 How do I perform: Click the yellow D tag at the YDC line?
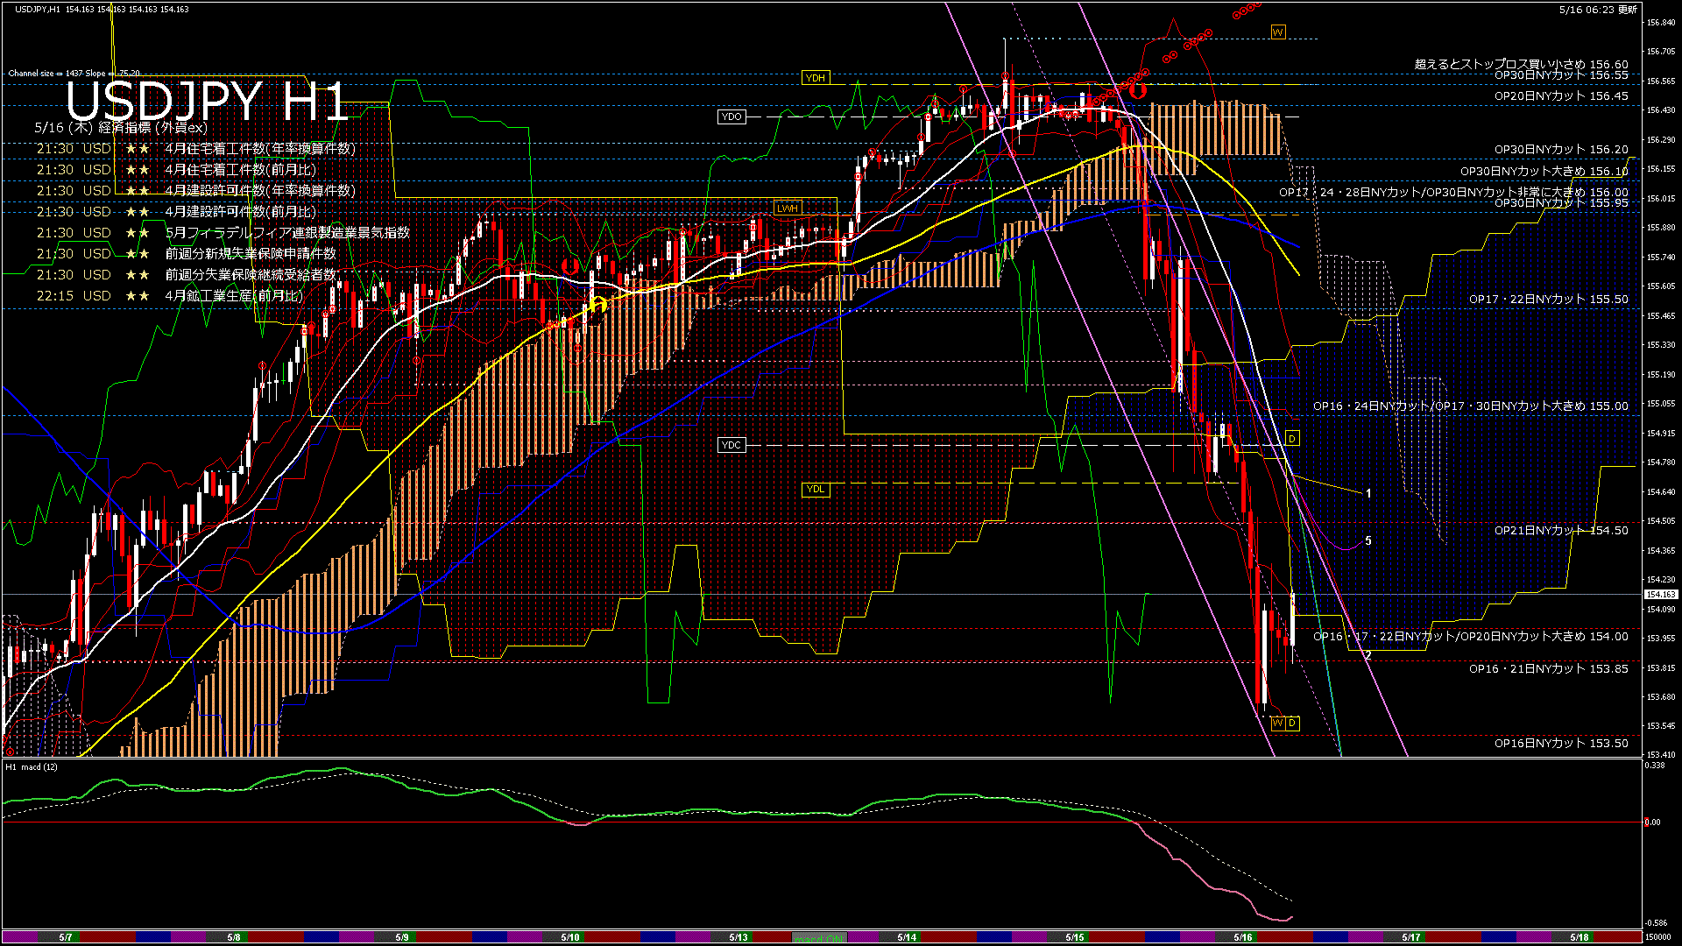[x=1292, y=438]
